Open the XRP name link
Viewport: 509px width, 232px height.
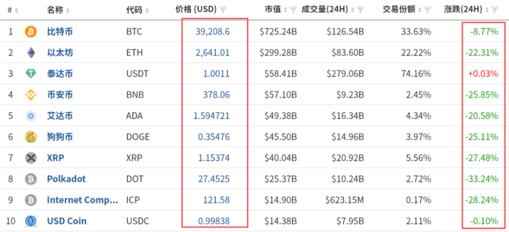point(55,158)
